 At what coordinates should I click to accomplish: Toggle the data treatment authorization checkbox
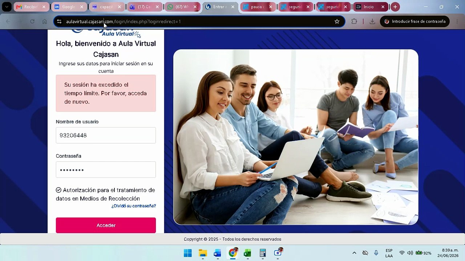[x=58, y=190]
